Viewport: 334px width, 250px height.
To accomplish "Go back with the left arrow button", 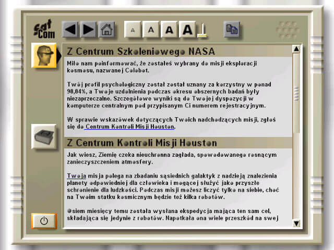I will 70,29.
